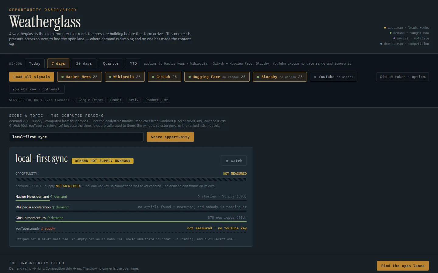438x273 pixels.
Task: Click the GitHub momentum progress bar
Action: point(131,222)
